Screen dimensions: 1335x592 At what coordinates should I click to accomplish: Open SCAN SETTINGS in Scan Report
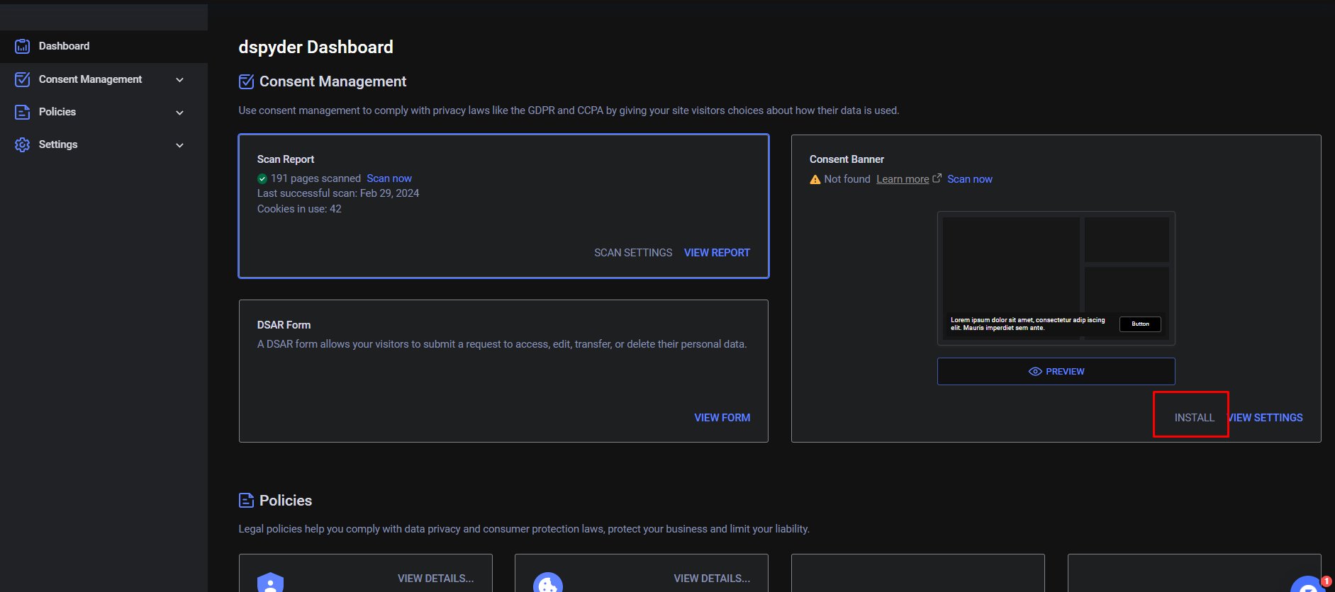(x=633, y=253)
